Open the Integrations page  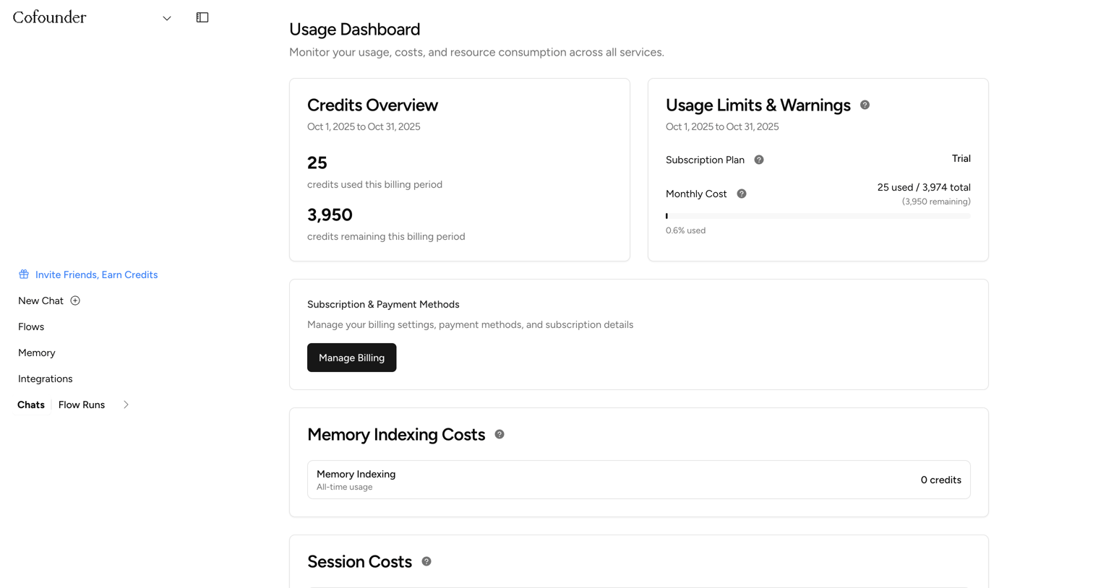click(46, 379)
